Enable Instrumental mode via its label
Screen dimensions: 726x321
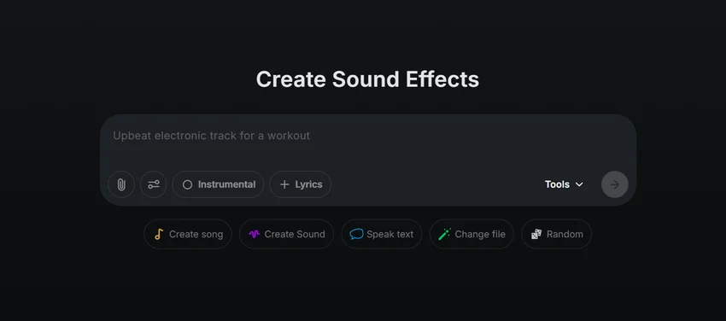(227, 184)
